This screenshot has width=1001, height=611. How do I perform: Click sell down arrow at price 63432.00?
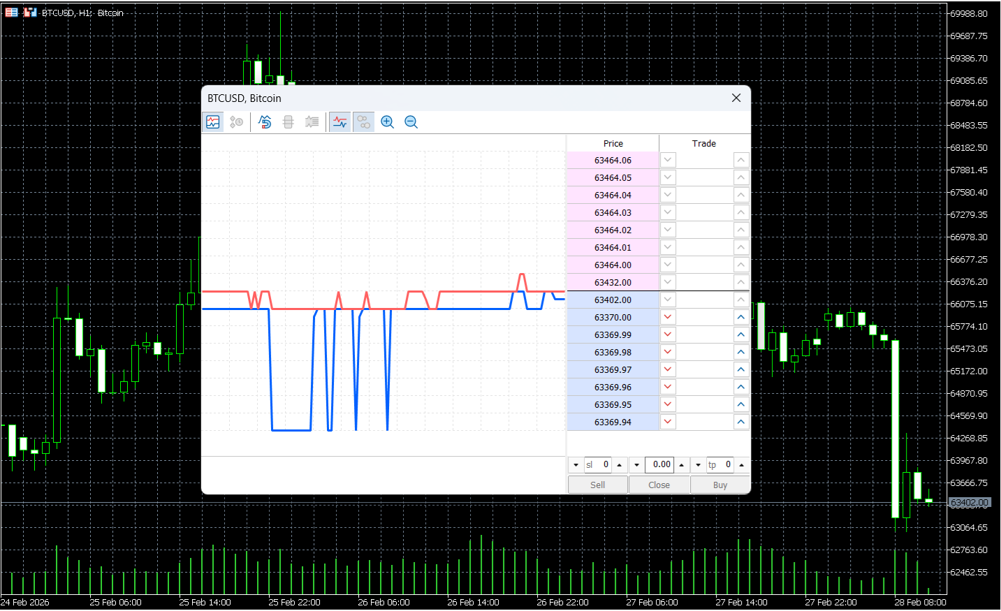(x=668, y=282)
